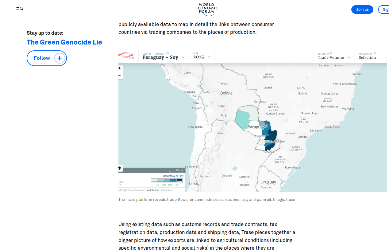The height and width of the screenshot is (250, 389).
Task: Click the Uruguay label on the map
Action: 268,182
